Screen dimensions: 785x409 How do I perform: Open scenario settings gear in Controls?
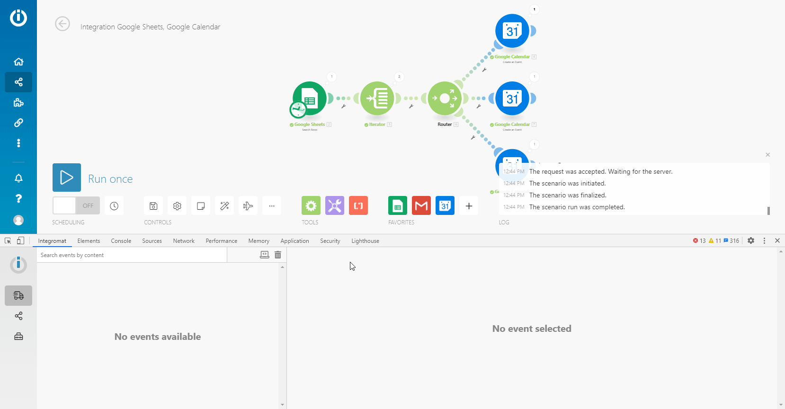(177, 206)
